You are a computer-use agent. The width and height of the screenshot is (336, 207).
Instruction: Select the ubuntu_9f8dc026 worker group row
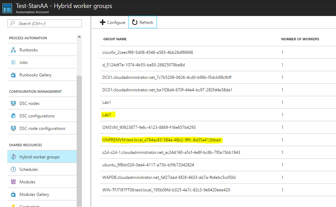click(148, 165)
